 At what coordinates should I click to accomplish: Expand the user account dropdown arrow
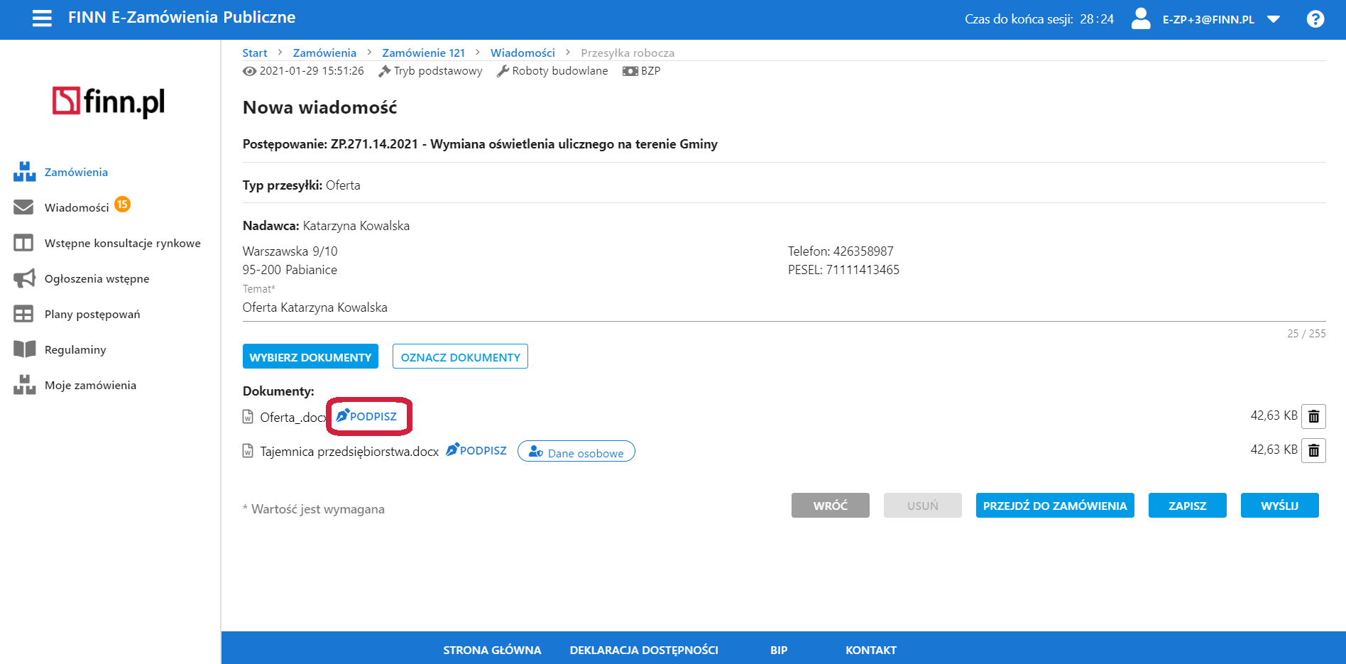[x=1274, y=19]
